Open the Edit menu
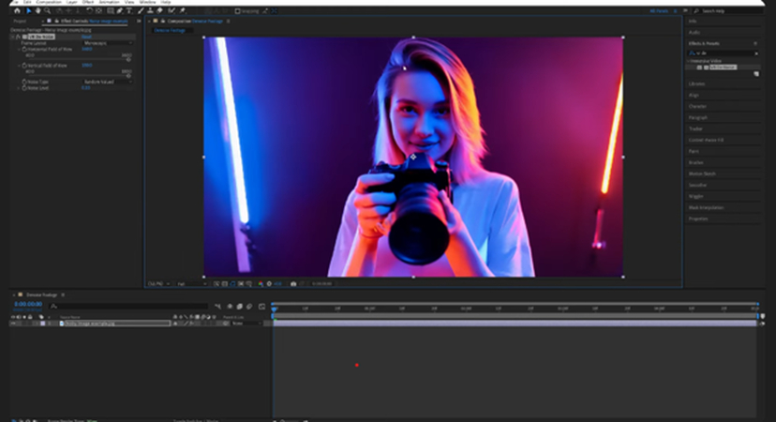The height and width of the screenshot is (422, 776). coord(27,2)
